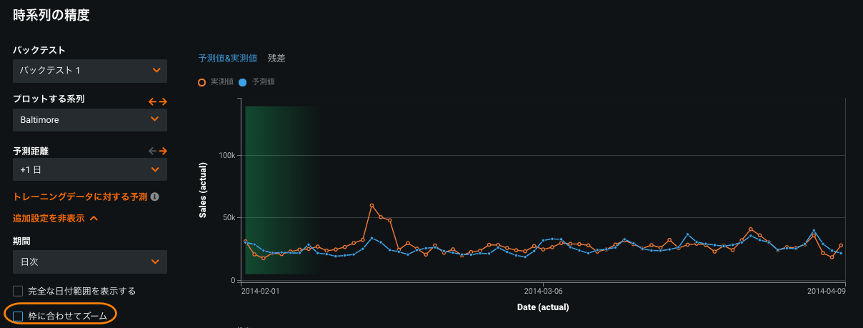Click the blue 予測値 legend circle
The height and width of the screenshot is (328, 863).
[x=243, y=82]
